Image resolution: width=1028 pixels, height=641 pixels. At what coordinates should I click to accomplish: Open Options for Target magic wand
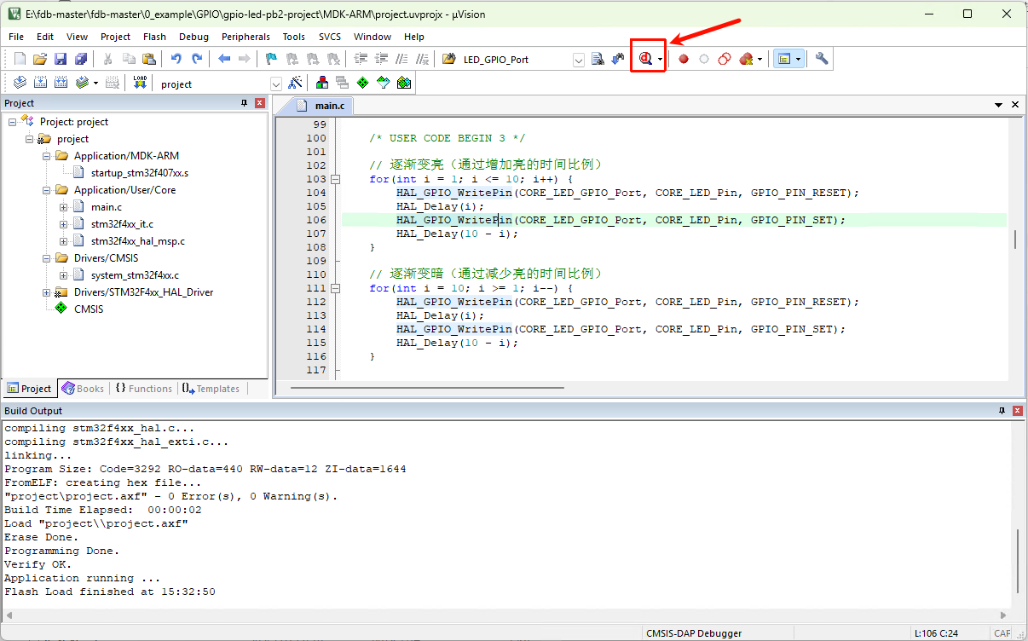click(x=295, y=83)
